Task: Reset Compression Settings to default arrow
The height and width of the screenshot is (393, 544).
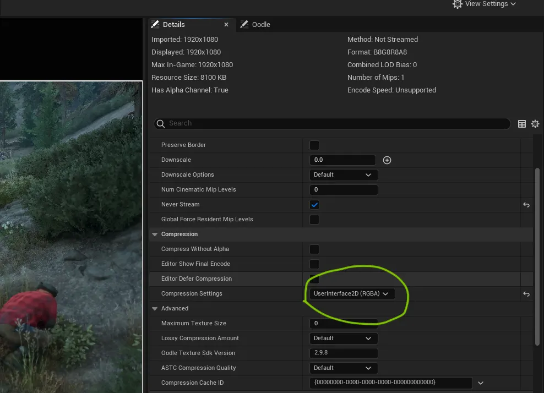Action: [x=526, y=294]
